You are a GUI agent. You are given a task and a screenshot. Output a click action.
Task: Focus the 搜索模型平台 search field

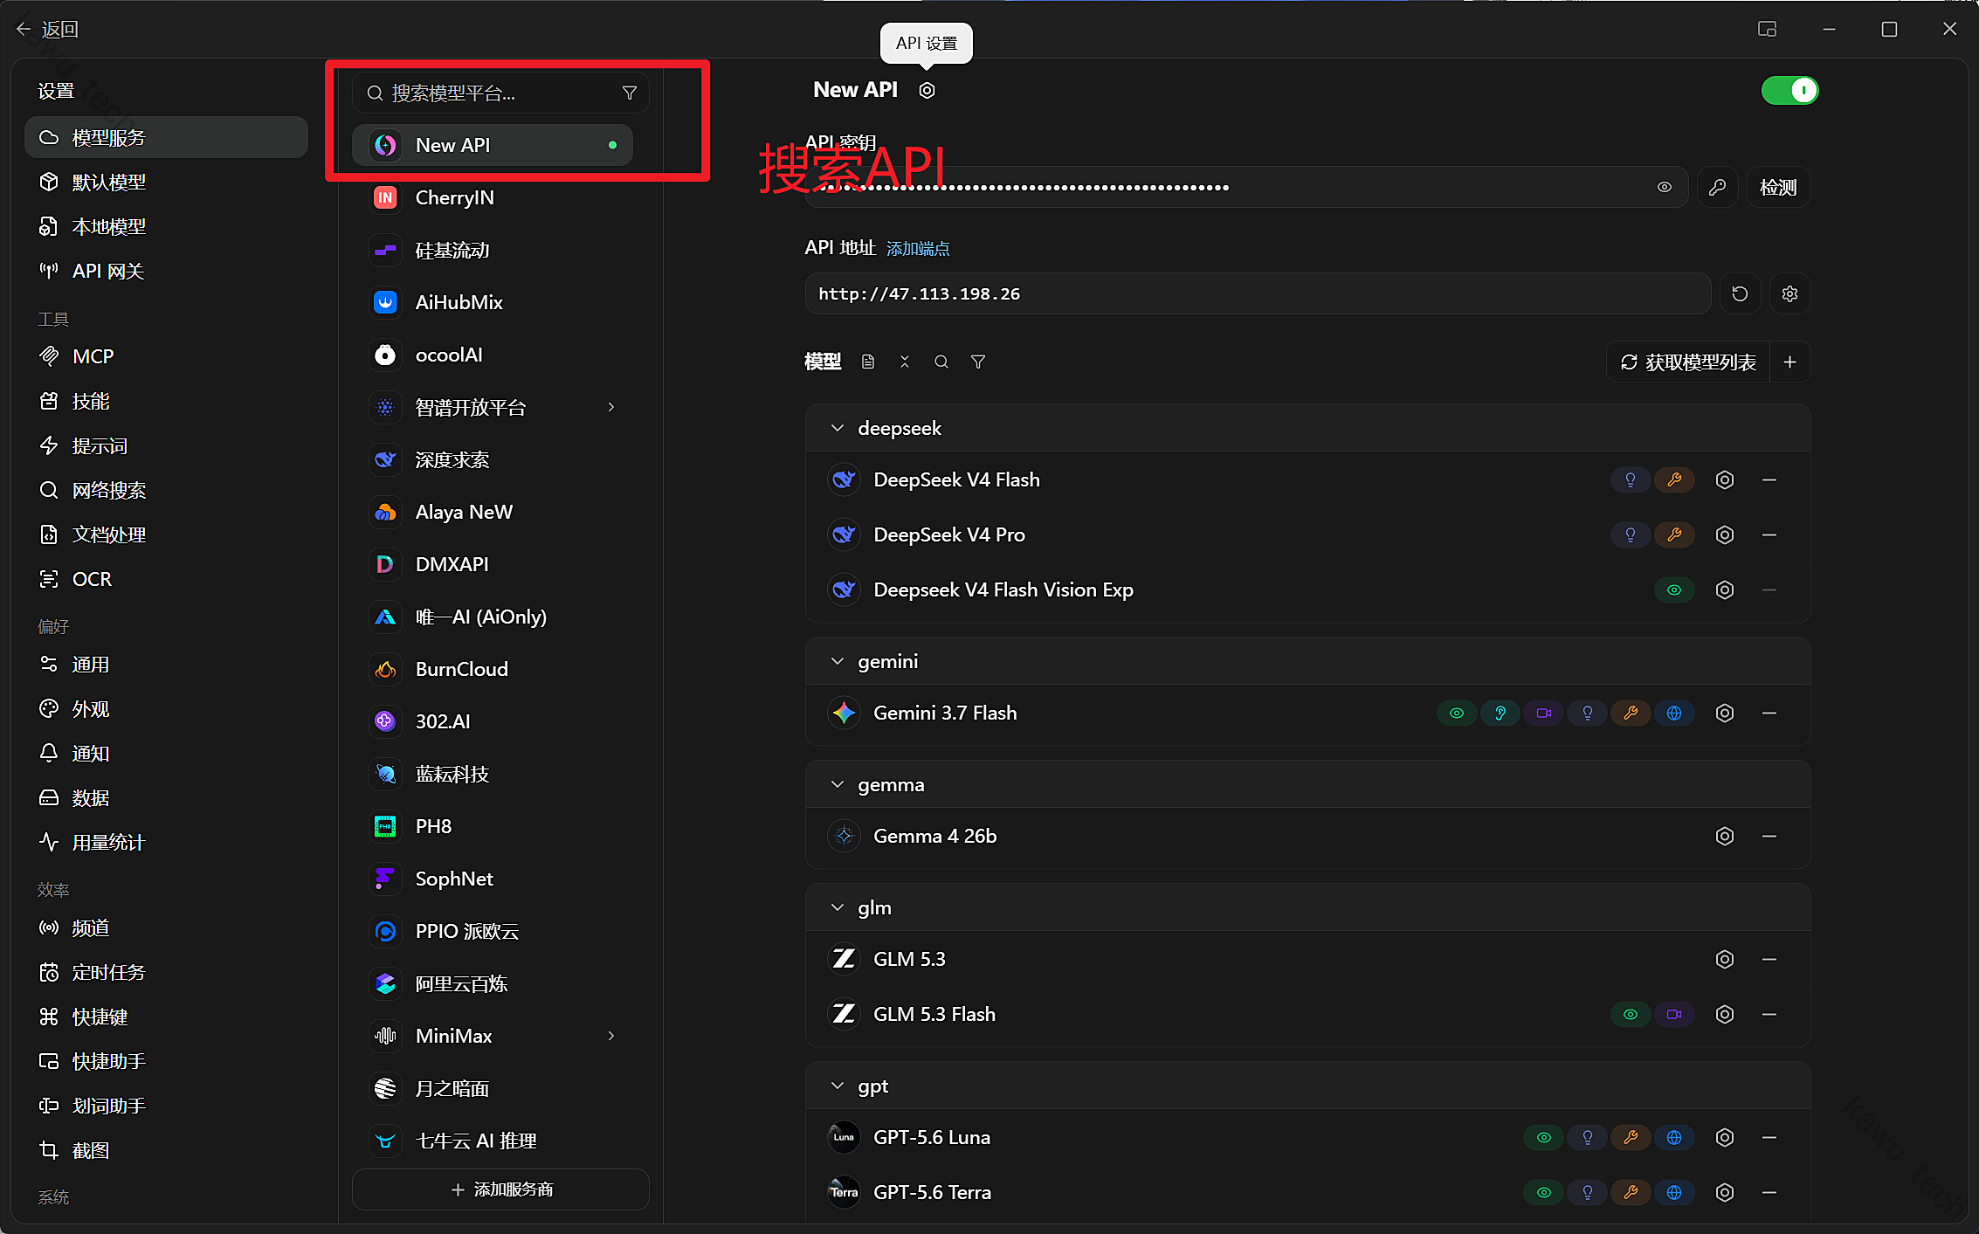pos(500,93)
